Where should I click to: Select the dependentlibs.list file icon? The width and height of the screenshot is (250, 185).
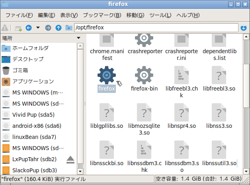click(219, 40)
